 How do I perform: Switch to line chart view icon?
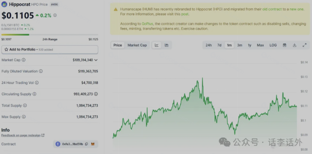coord(157,45)
